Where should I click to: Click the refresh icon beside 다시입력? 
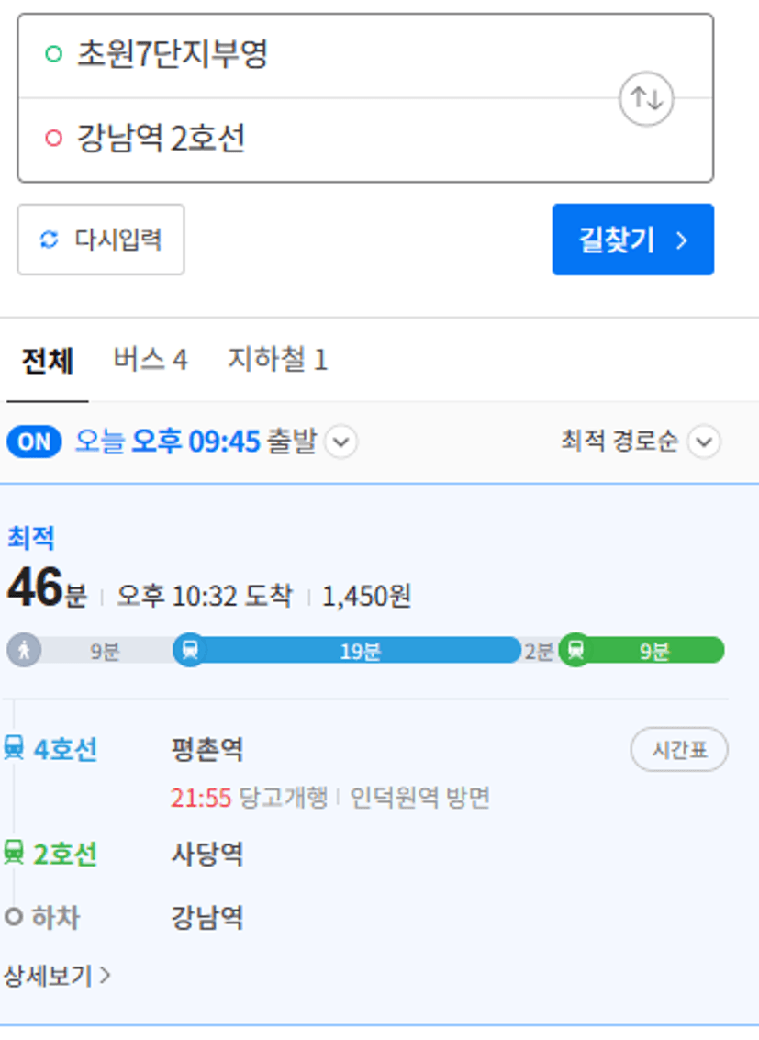click(49, 240)
